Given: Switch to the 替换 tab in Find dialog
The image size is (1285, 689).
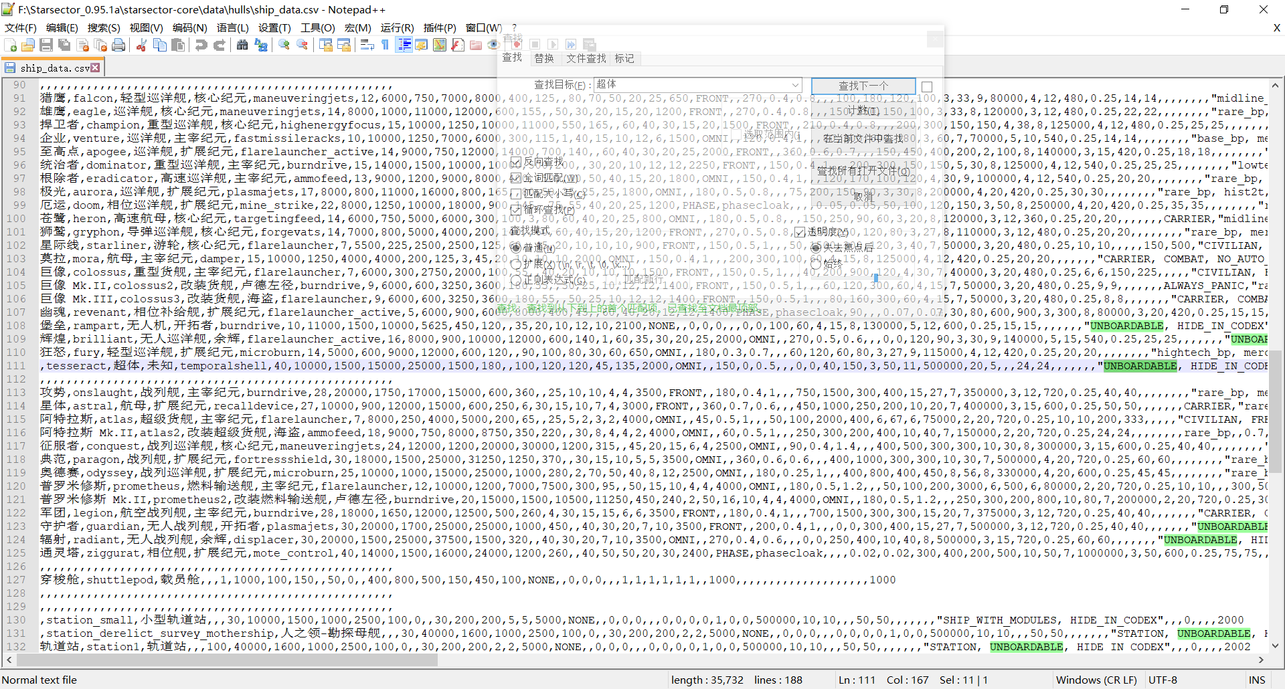Looking at the screenshot, I should click(544, 59).
